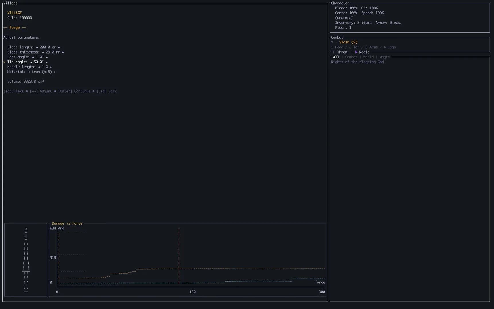This screenshot has width=494, height=309.
Task: Click the (unarmed) weapon status
Action: 344,18
